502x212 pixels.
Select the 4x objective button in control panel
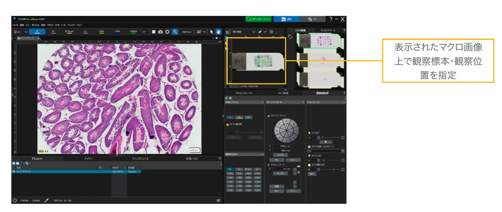tap(231, 118)
